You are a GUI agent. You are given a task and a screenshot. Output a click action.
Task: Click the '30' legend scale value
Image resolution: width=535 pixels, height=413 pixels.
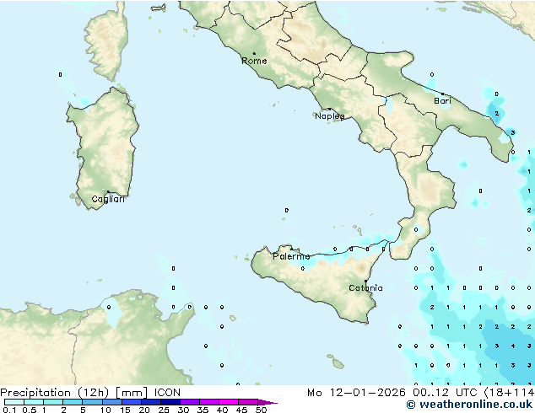183,410
